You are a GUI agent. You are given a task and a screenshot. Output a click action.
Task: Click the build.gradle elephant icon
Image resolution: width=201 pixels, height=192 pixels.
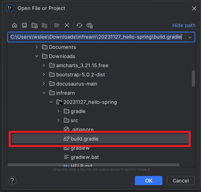coord(66,139)
